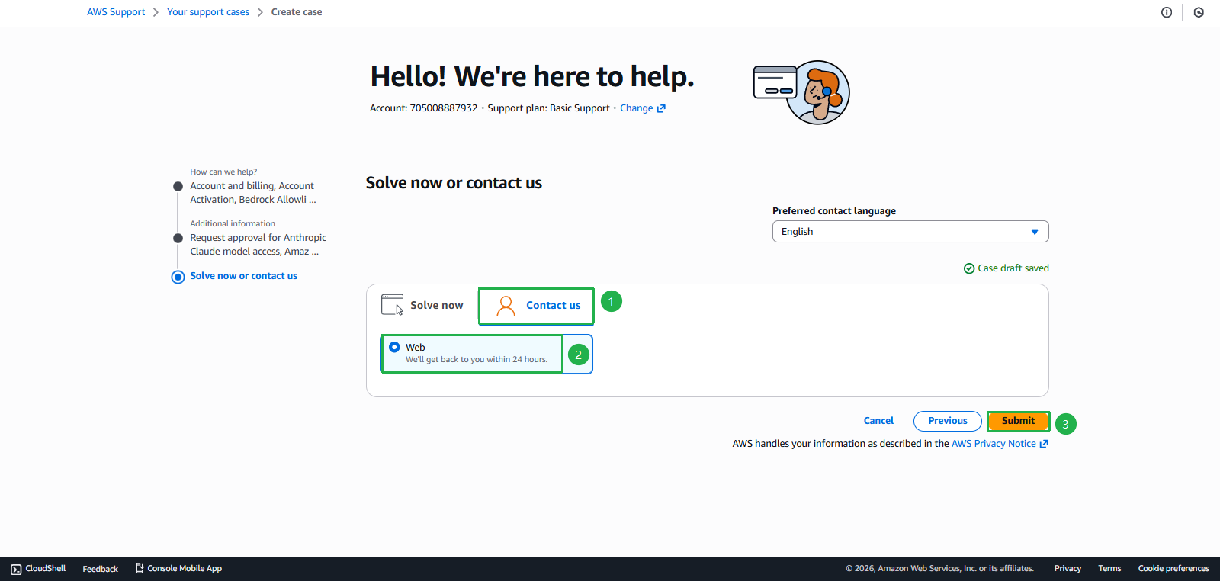Go back with the Previous button
This screenshot has width=1220, height=581.
[947, 421]
